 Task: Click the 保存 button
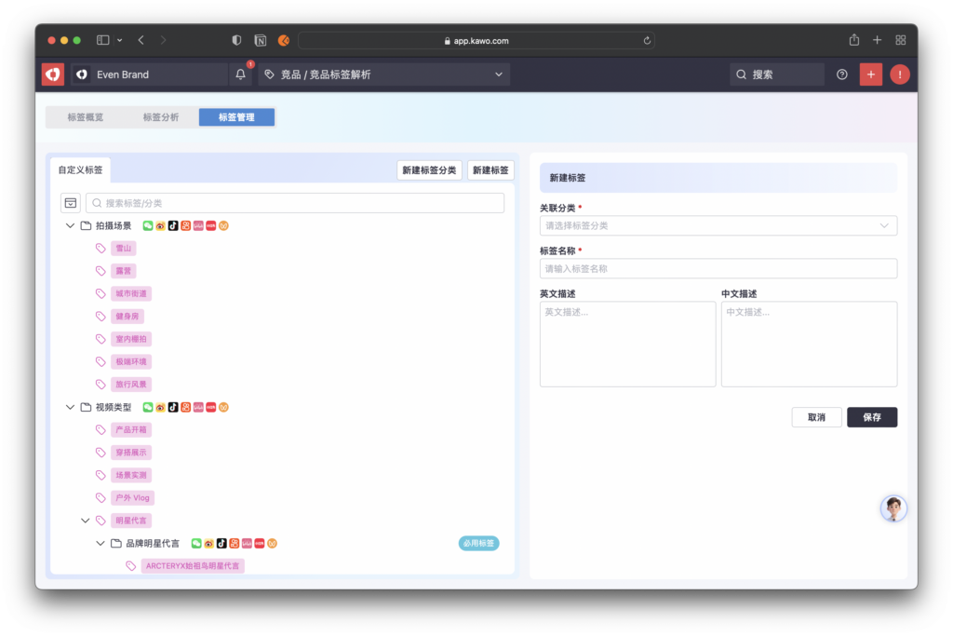click(872, 417)
